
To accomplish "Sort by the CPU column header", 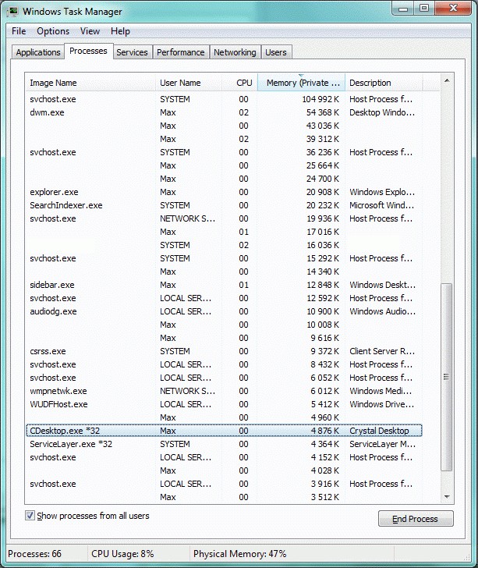I will tap(239, 83).
